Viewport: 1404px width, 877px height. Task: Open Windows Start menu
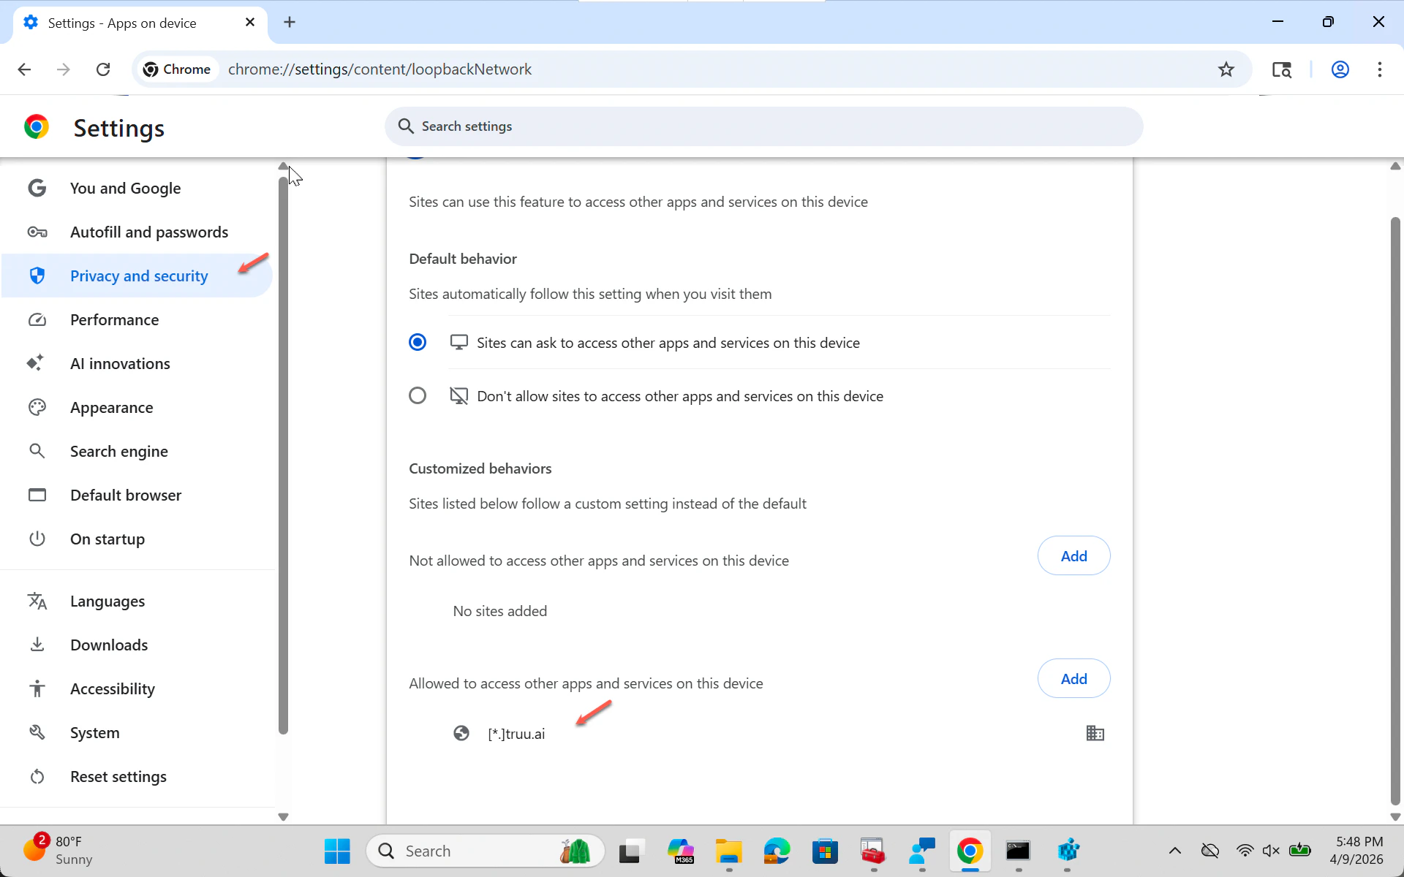coord(337,851)
